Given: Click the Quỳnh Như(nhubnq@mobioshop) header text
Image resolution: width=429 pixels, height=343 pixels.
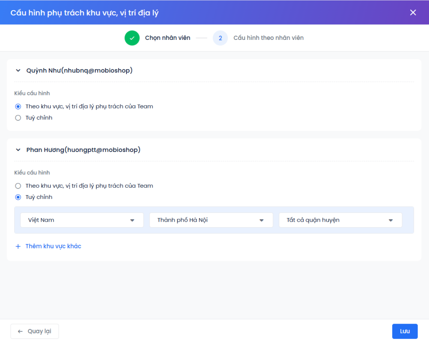Looking at the screenshot, I should pos(79,71).
